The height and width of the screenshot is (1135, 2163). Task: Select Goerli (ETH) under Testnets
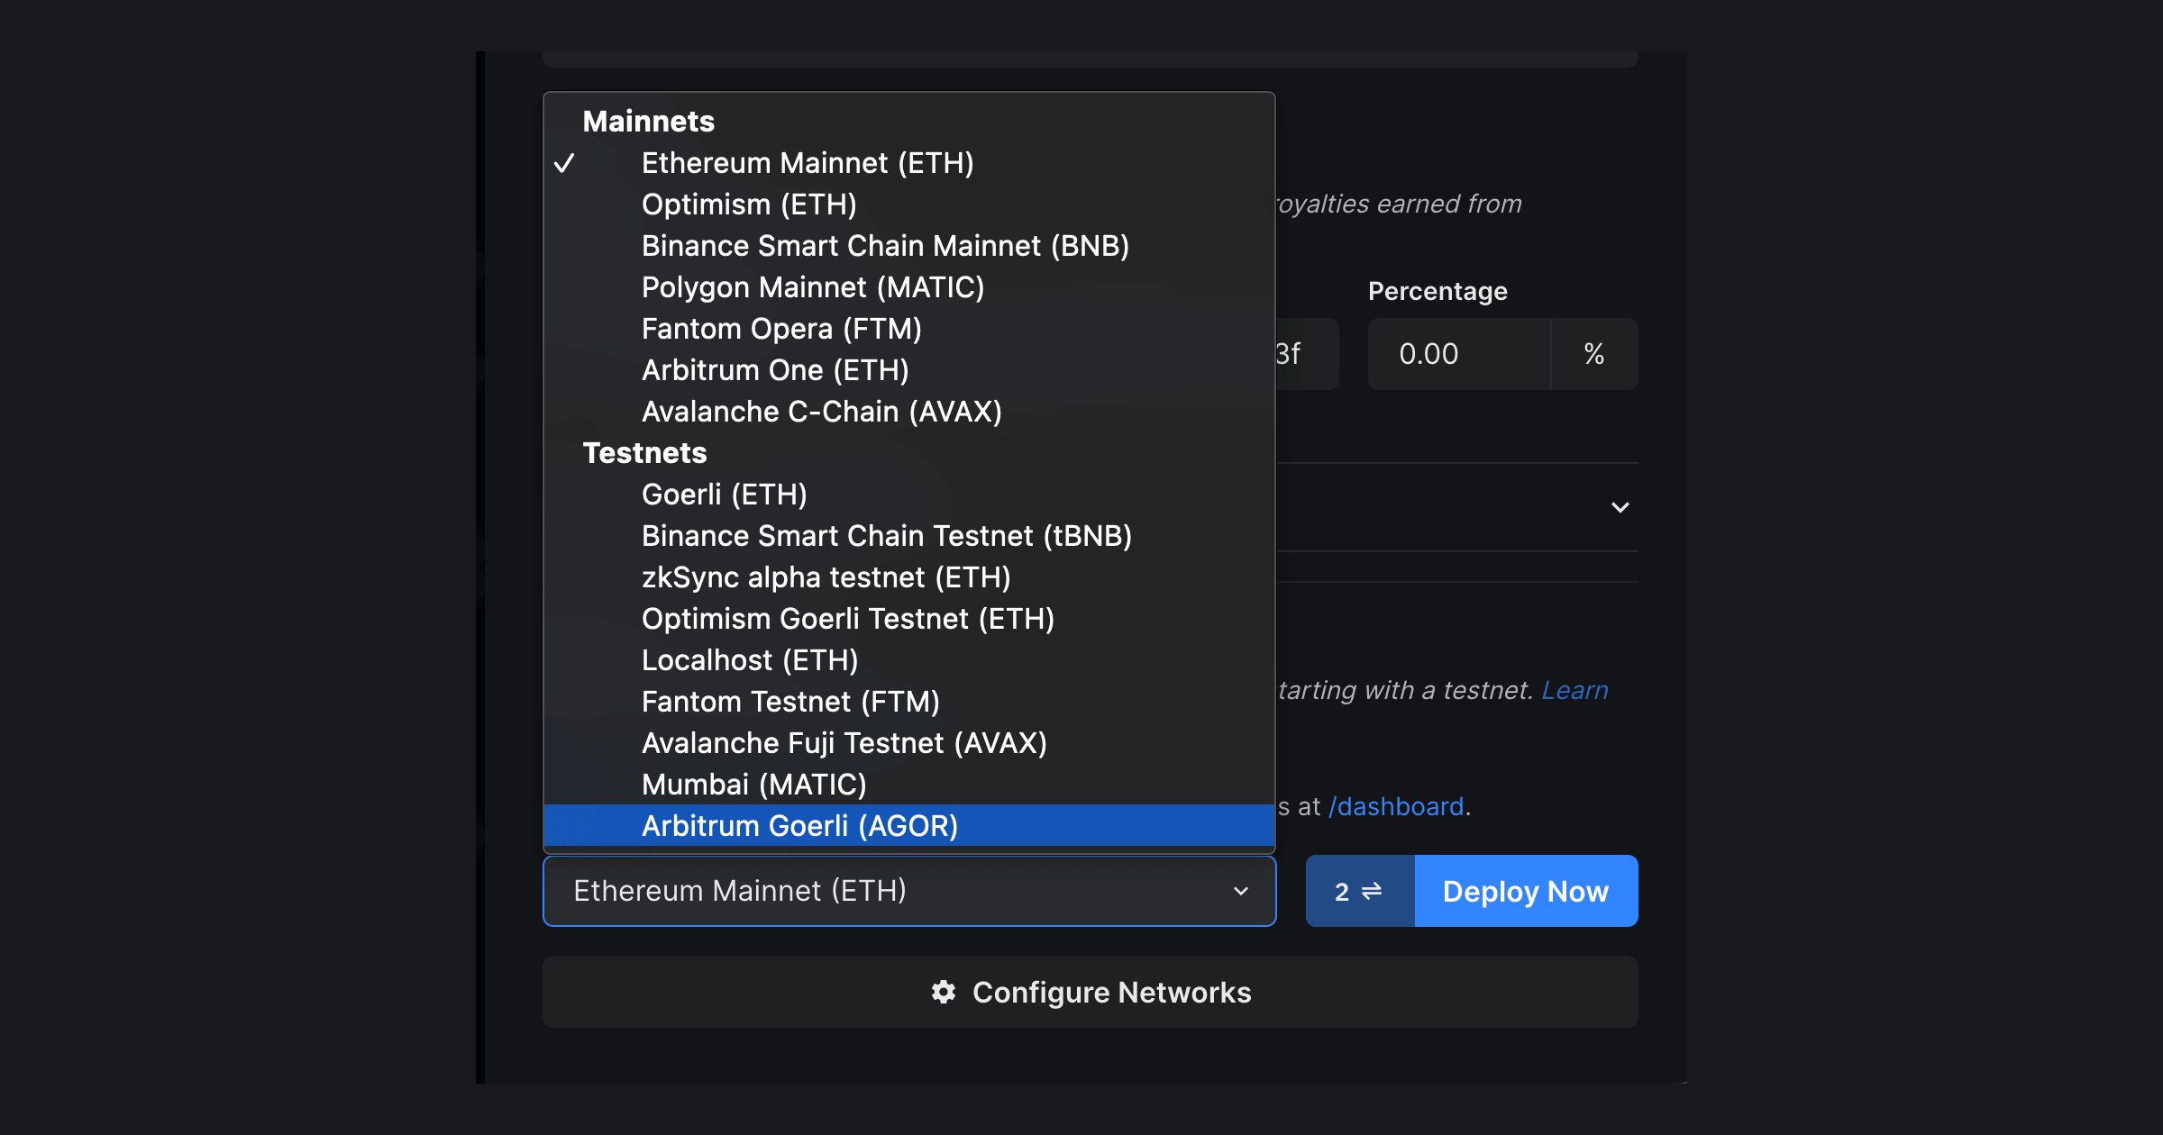pyautogui.click(x=724, y=494)
